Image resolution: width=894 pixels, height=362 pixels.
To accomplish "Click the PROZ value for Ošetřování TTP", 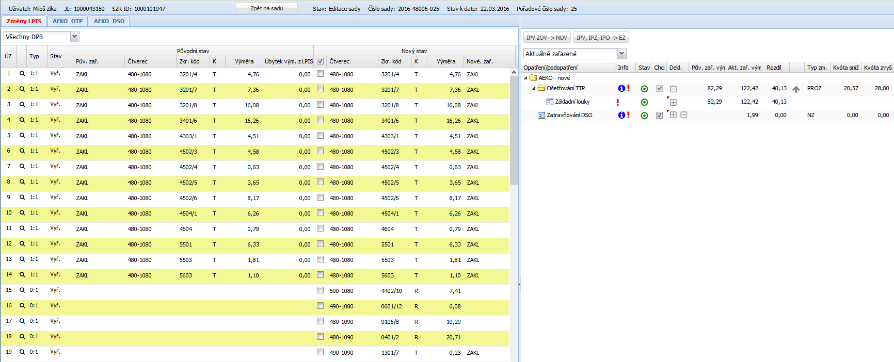I will pyautogui.click(x=815, y=89).
